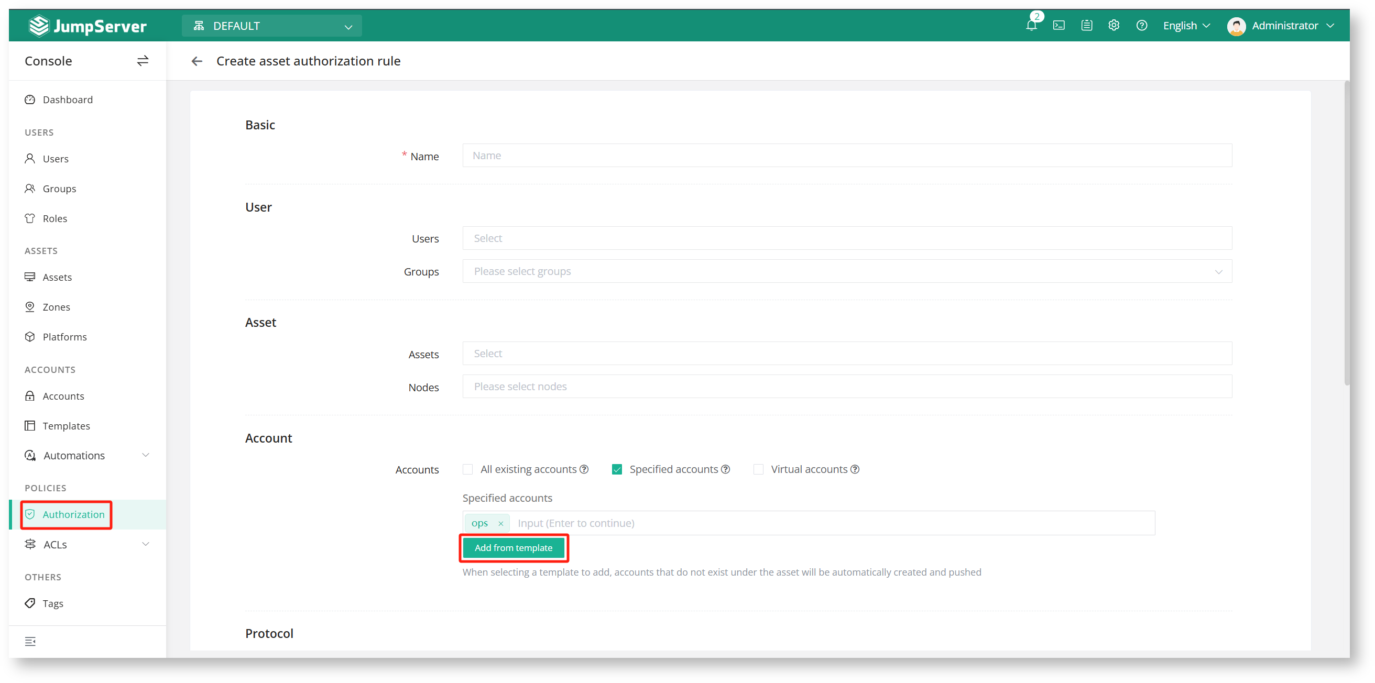Click the Groups people icon
1375x683 pixels.
coord(30,189)
